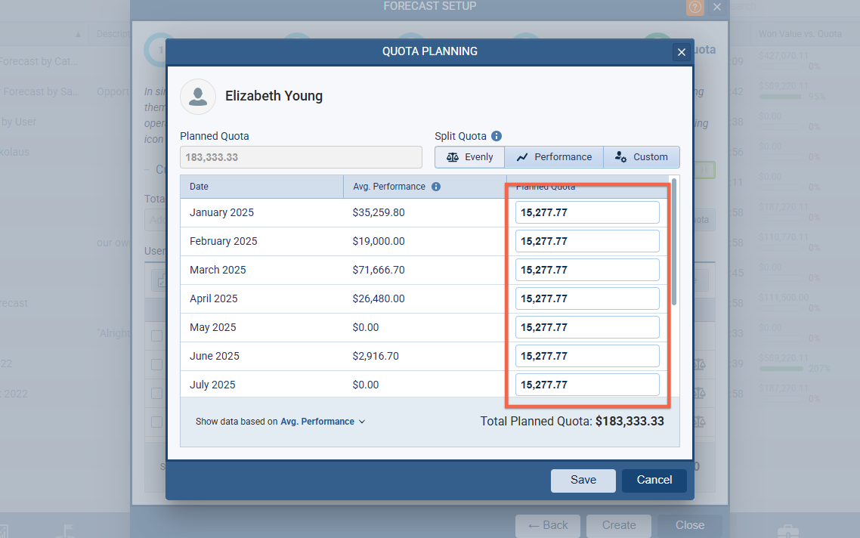Click the trend line icon on Performance
The height and width of the screenshot is (538, 860).
point(521,157)
